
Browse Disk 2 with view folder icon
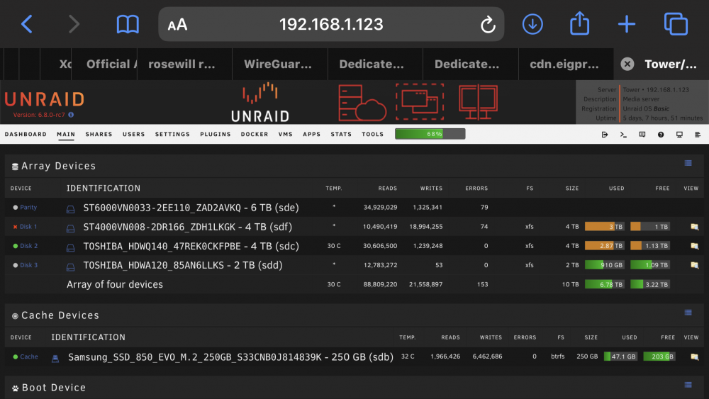point(695,246)
